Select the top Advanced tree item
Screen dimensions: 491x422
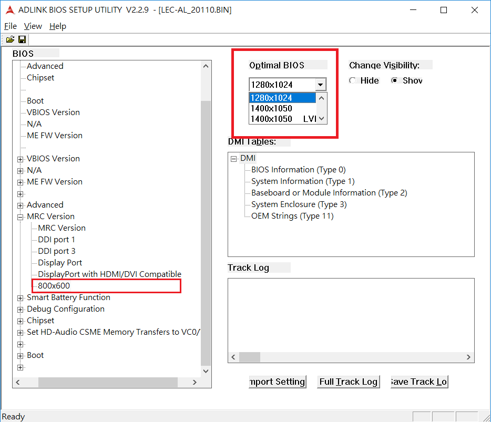tap(45, 66)
